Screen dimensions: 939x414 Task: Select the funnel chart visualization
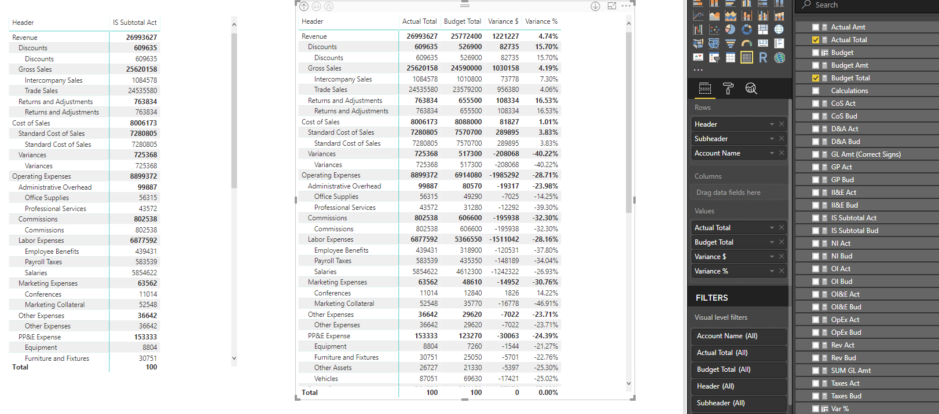point(731,43)
